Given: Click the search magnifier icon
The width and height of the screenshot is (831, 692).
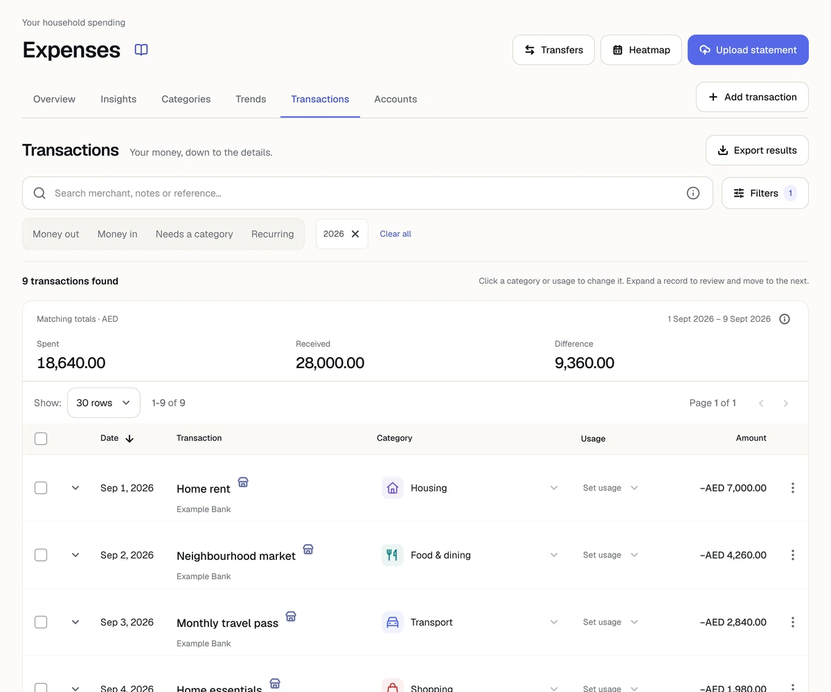Looking at the screenshot, I should pyautogui.click(x=39, y=193).
